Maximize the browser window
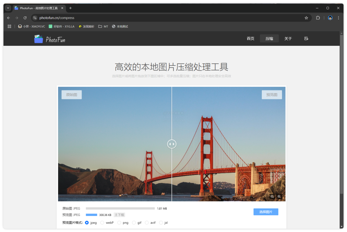This screenshot has width=347, height=232. 328,8
